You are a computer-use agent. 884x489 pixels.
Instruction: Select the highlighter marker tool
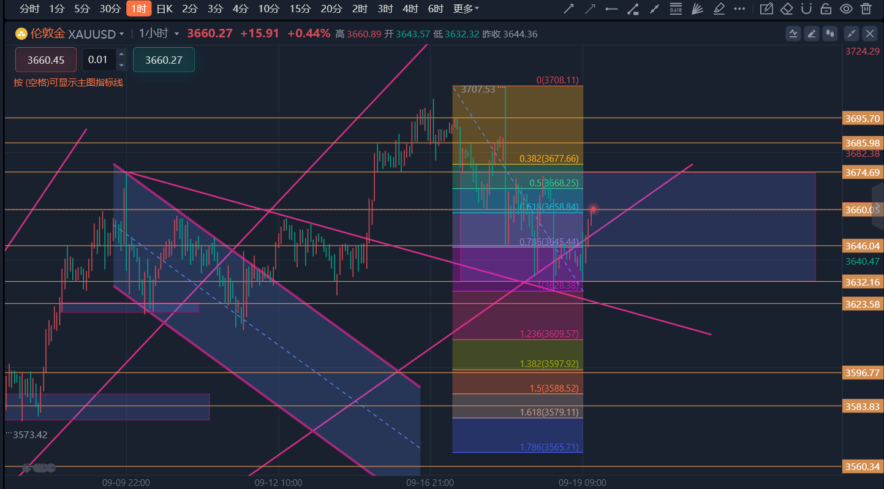coord(719,9)
